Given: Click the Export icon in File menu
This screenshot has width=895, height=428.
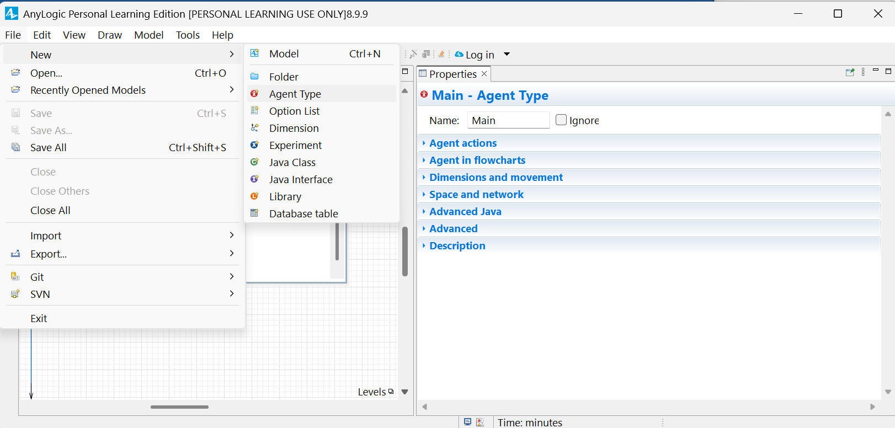Looking at the screenshot, I should 15,254.
